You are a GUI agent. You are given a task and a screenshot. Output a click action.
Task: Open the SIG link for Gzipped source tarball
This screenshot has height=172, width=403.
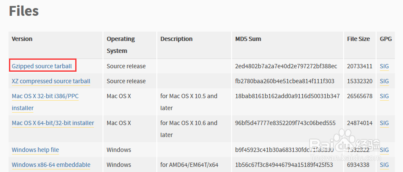tap(384, 66)
